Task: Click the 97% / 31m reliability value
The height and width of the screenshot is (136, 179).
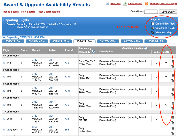Action: coord(85,64)
